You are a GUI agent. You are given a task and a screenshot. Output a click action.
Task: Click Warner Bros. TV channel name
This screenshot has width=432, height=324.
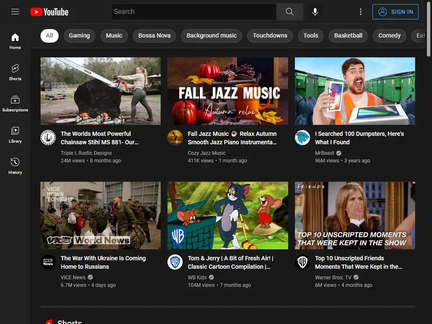click(333, 278)
